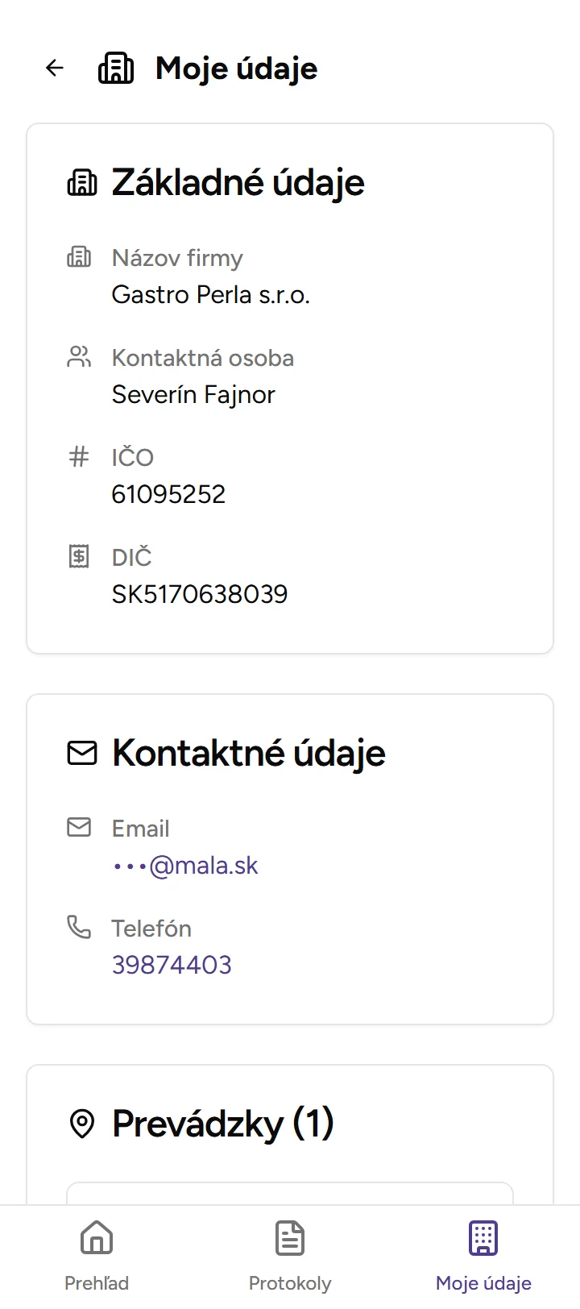Select the phone handset icon beside Telefón
Screen dimensions: 580x1309
pyautogui.click(x=78, y=927)
